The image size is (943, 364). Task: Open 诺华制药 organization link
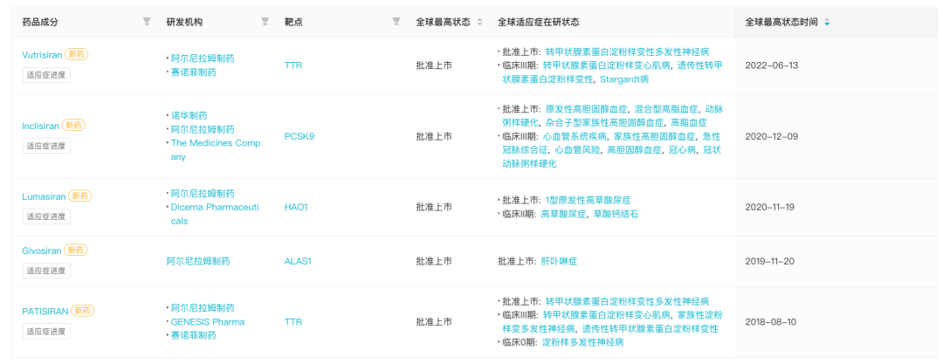coord(189,115)
